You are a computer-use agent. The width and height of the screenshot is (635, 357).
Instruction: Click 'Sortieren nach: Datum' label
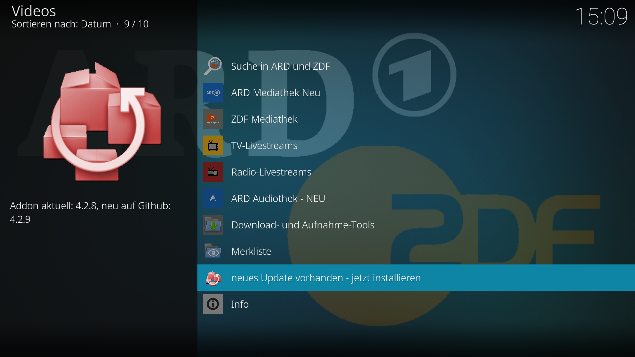point(61,24)
